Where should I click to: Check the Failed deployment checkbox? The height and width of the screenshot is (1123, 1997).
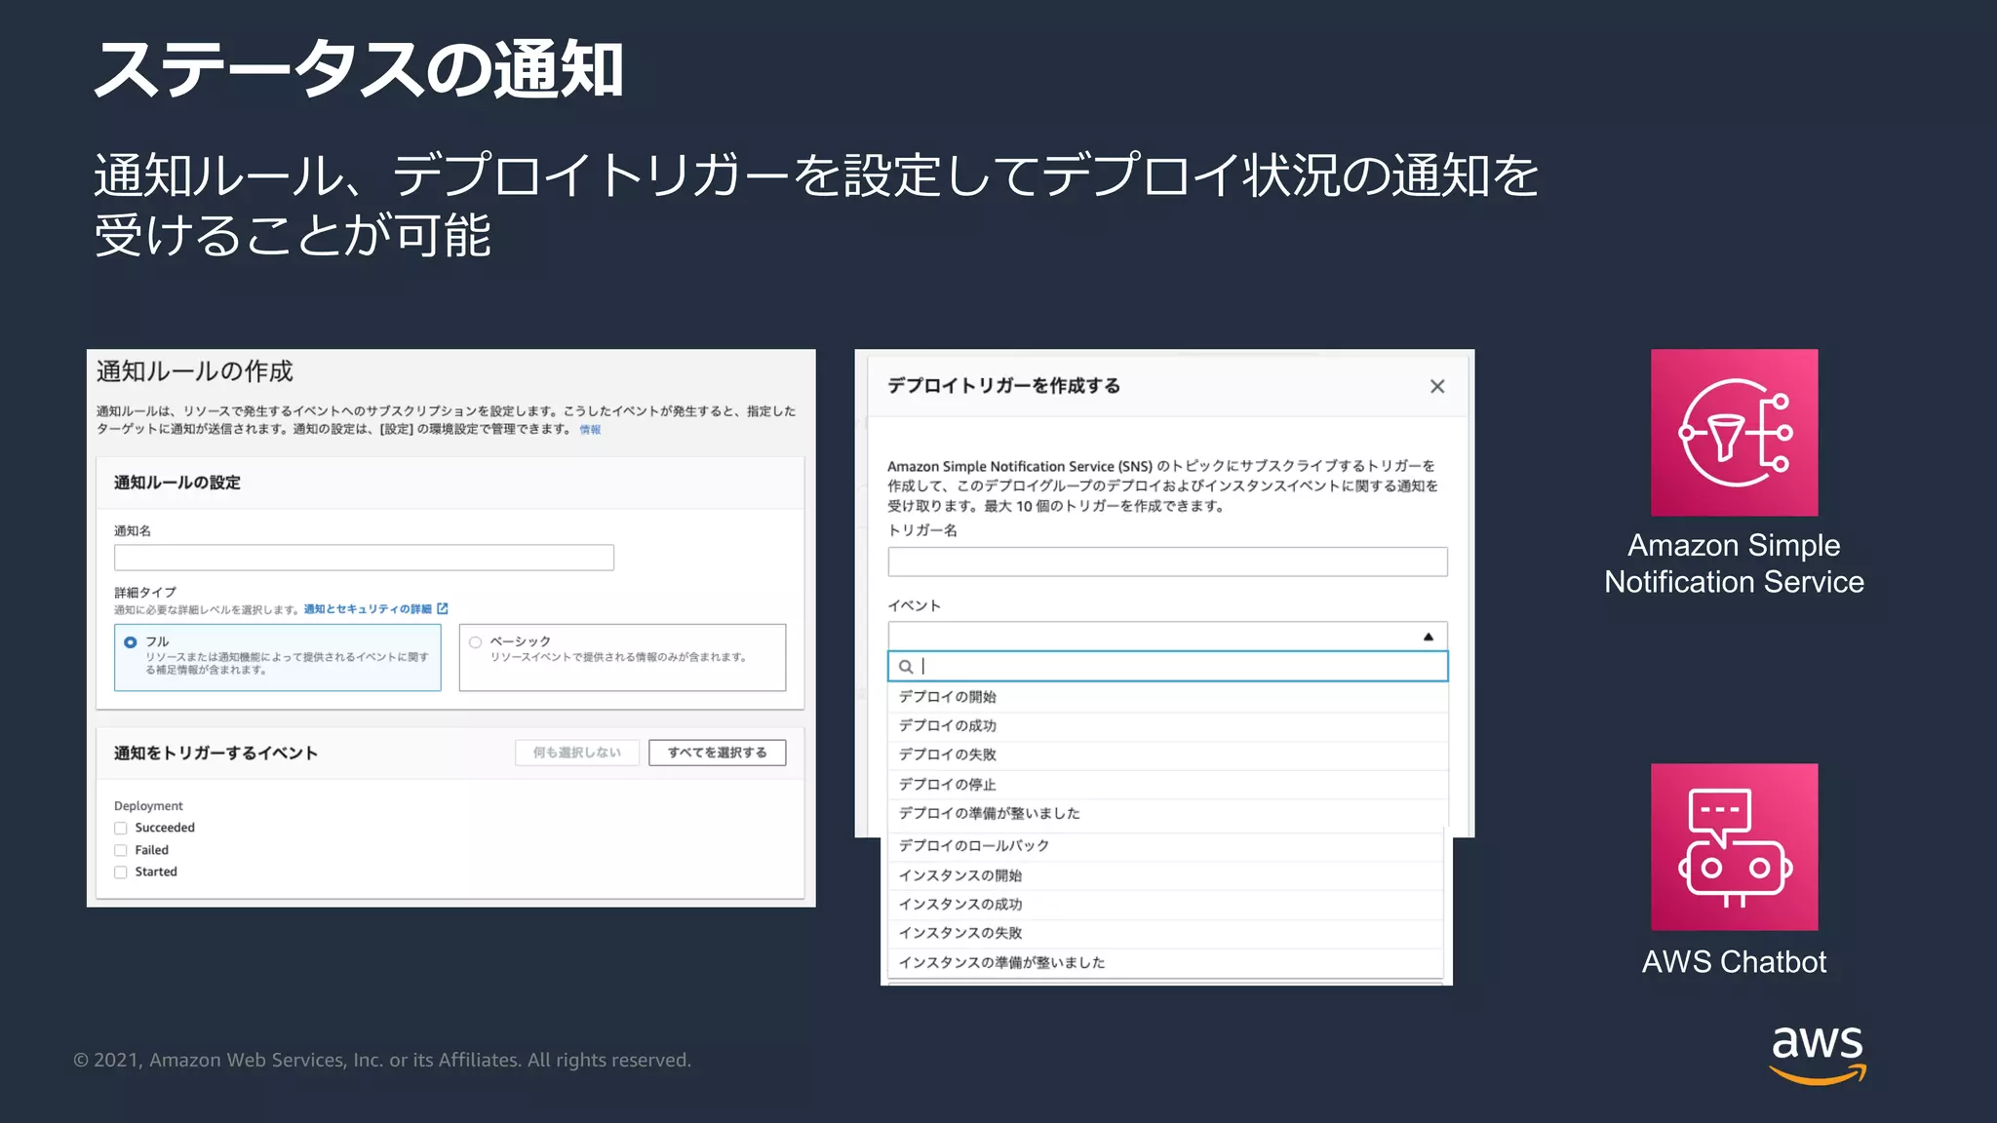pyautogui.click(x=121, y=850)
